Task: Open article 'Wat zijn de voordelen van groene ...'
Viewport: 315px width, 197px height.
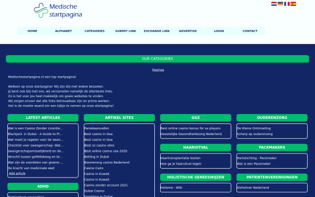Action: pos(35,162)
